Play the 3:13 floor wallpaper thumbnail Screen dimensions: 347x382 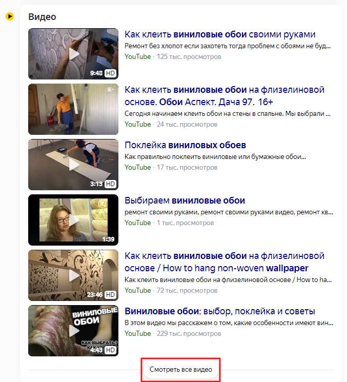pos(73,165)
